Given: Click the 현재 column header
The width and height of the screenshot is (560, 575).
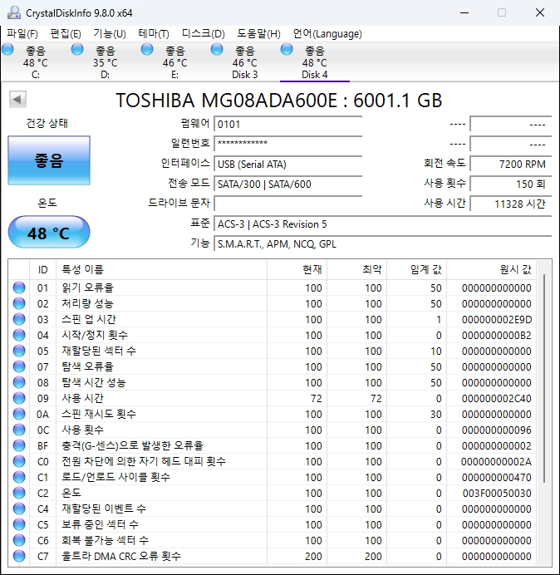Looking at the screenshot, I should click(x=297, y=270).
